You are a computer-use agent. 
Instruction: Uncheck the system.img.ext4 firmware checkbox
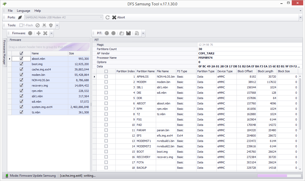click(x=21, y=107)
